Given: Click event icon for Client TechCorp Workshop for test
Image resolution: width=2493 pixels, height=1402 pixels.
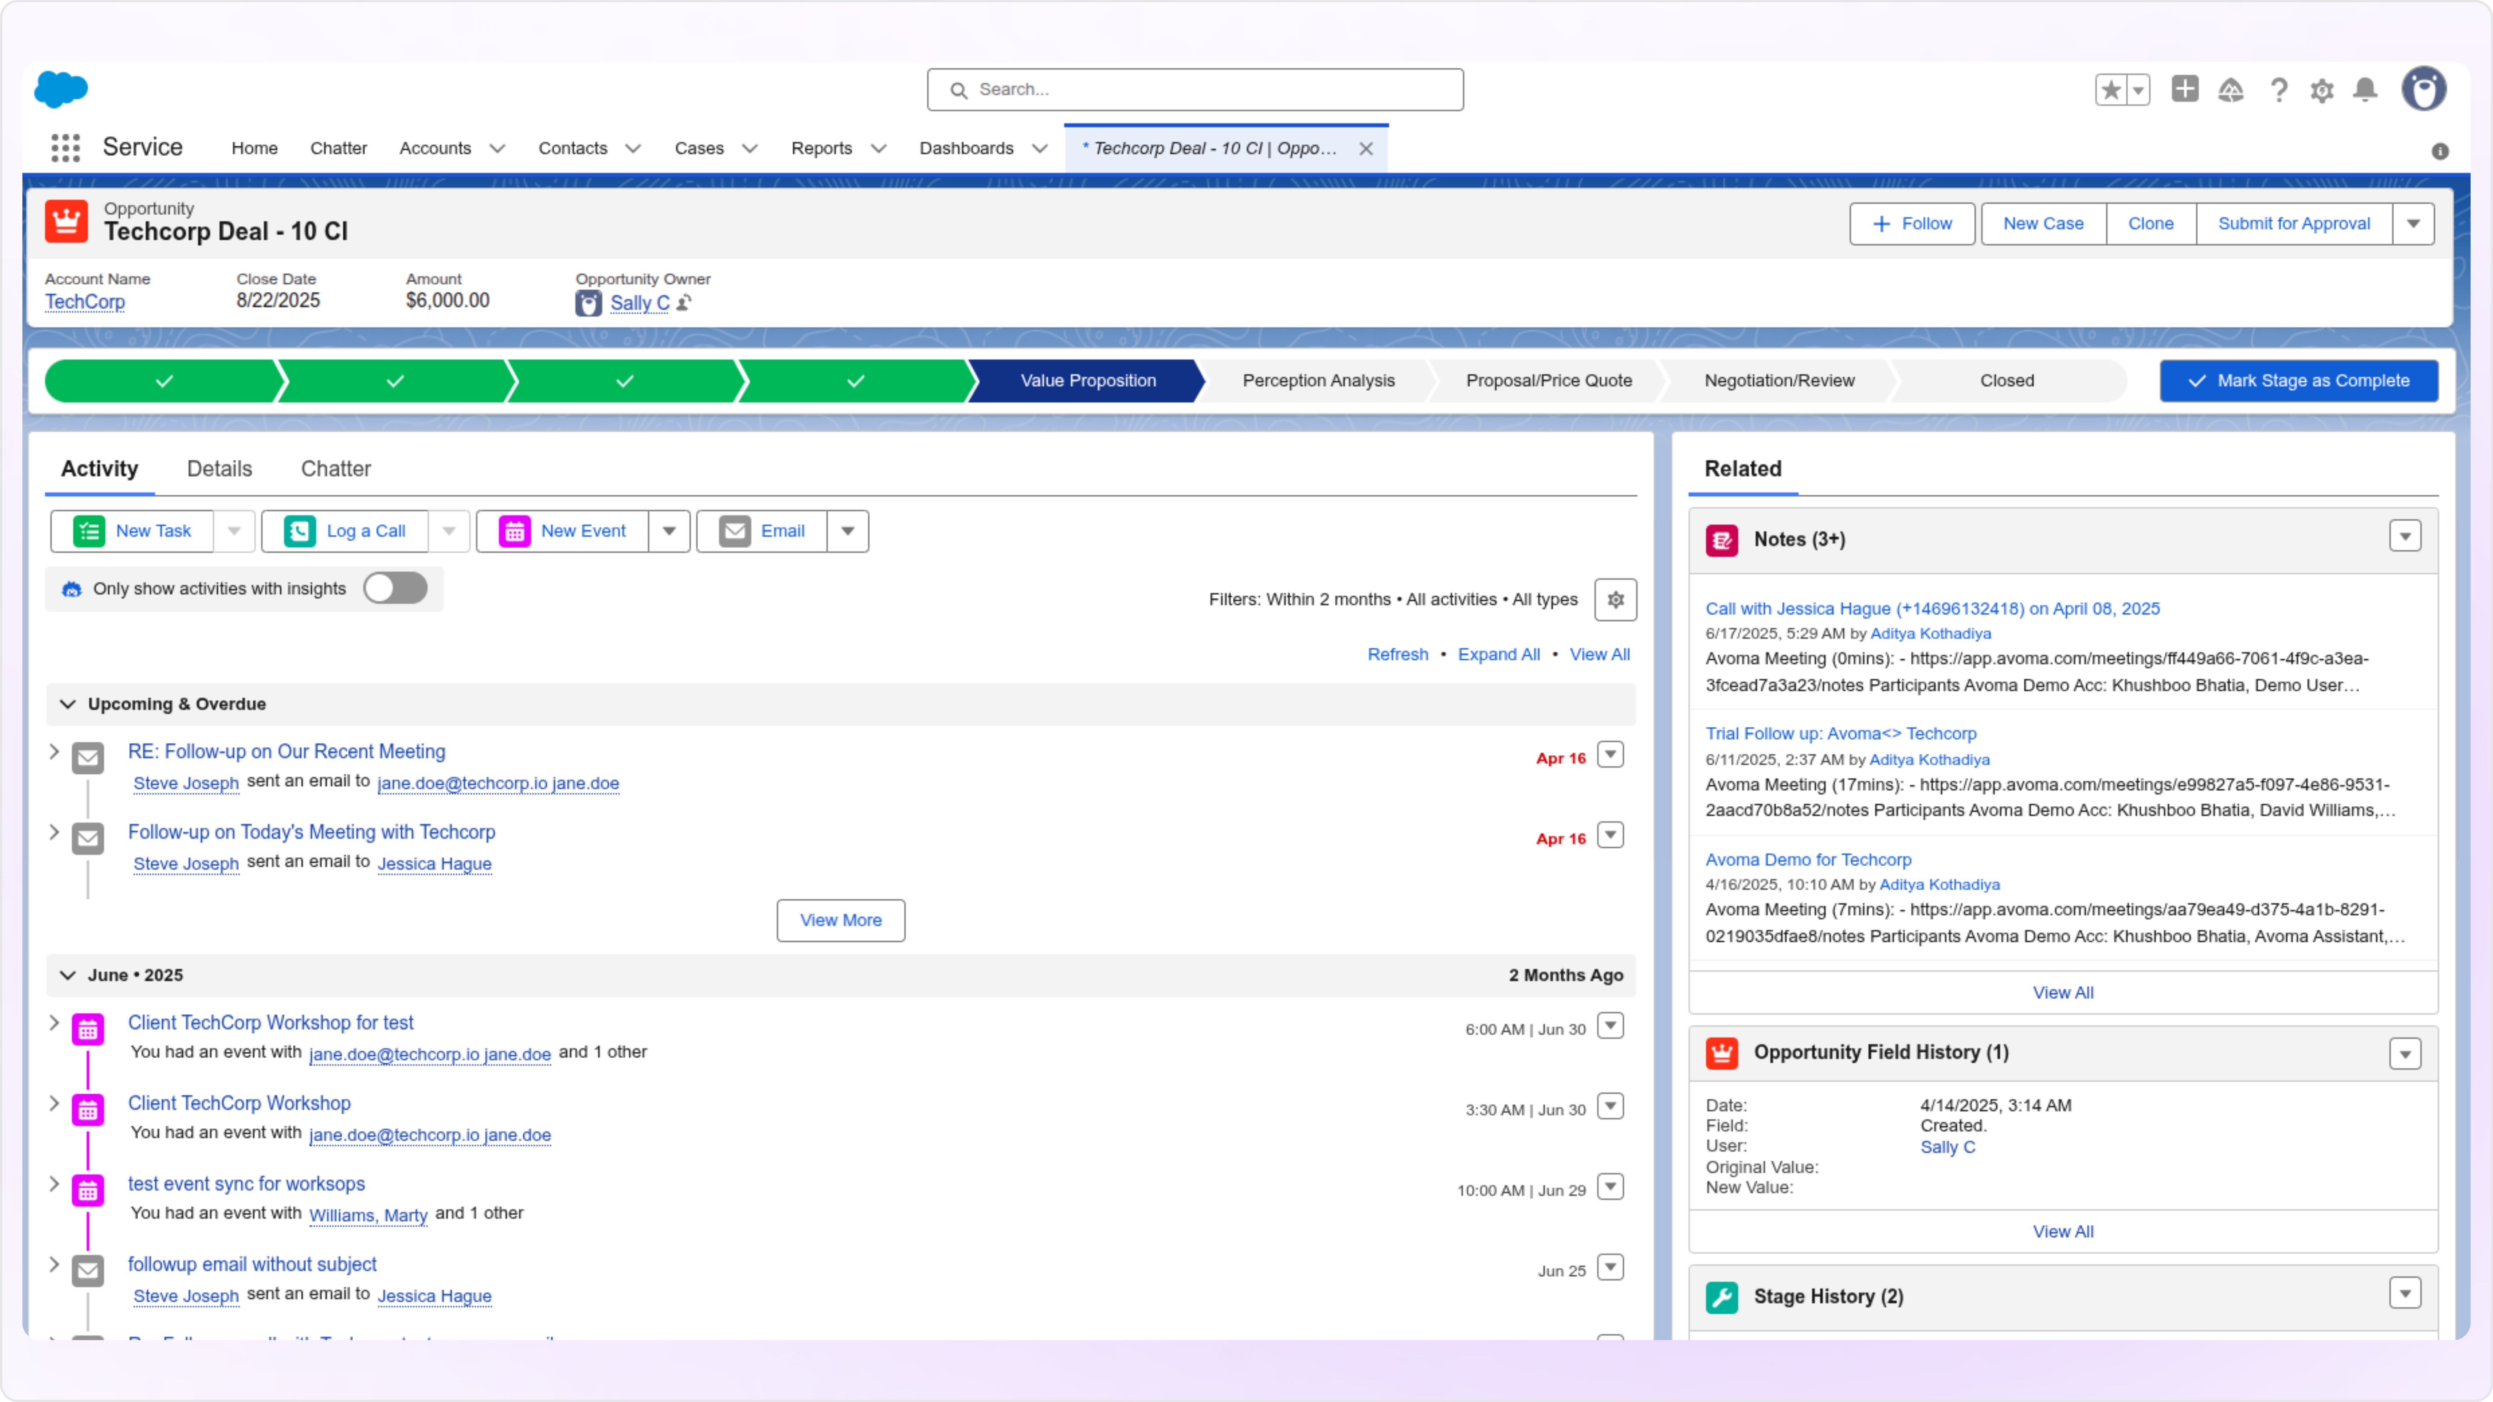Looking at the screenshot, I should [x=88, y=1030].
